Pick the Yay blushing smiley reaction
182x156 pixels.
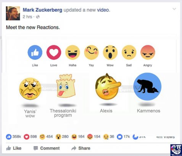coord(91,53)
